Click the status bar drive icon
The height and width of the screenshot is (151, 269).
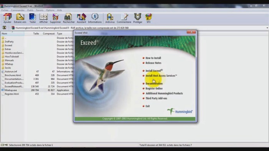click(2, 145)
